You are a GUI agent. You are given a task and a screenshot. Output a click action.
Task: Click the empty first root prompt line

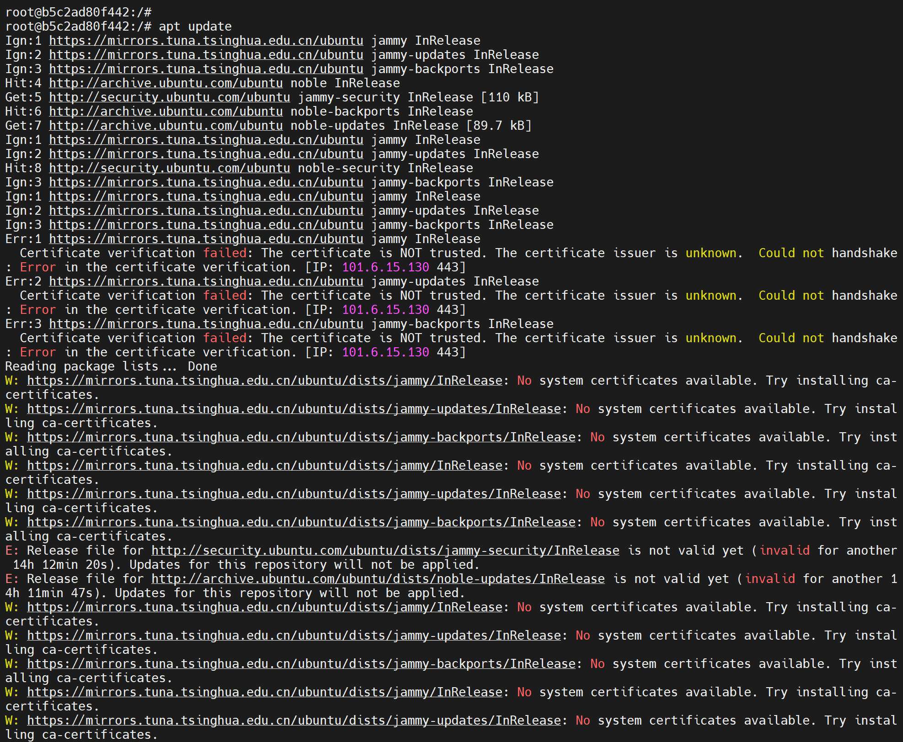pyautogui.click(x=78, y=12)
